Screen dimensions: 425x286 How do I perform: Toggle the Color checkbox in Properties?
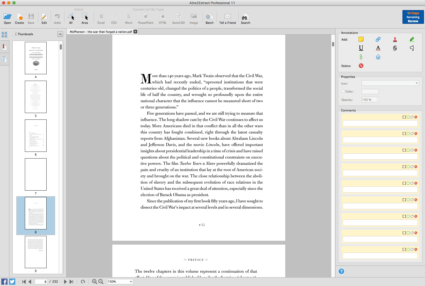[343, 91]
